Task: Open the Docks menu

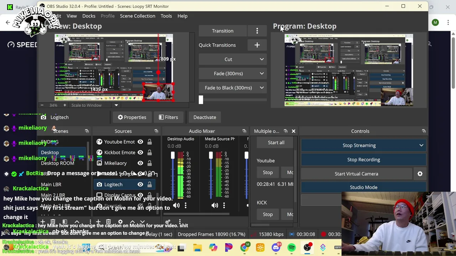Action: (x=89, y=16)
